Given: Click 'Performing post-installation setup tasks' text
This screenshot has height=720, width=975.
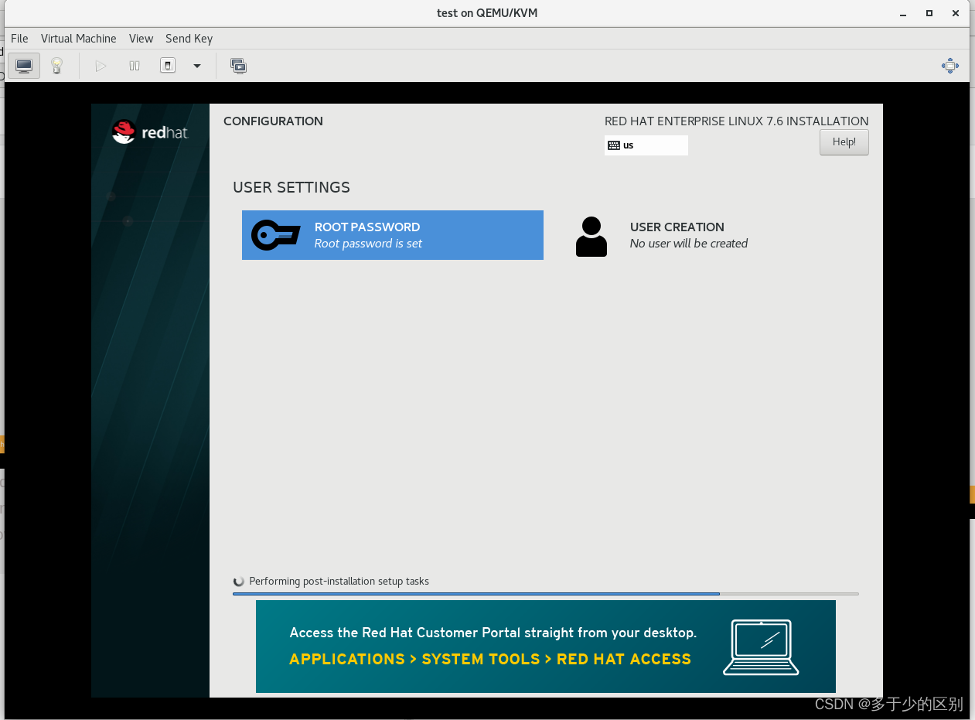Looking at the screenshot, I should coord(339,582).
